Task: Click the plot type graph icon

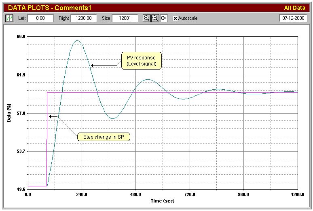Action: coord(9,18)
